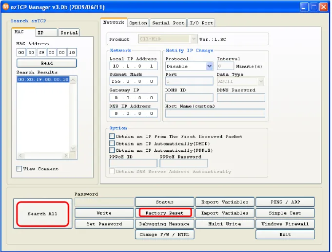Screen dimensions: 332x252
Task: Click the Exit button
Action: [x=285, y=234]
